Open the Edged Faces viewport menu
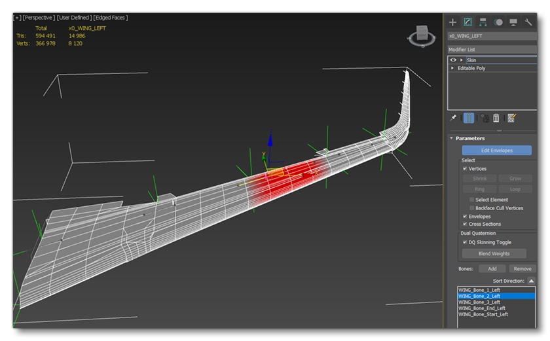550x341 pixels. (109, 18)
